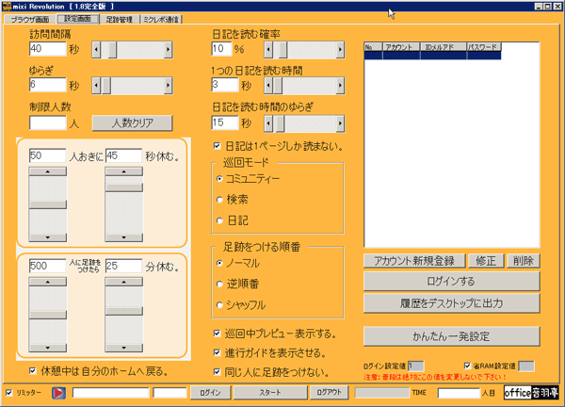Click the office logo at bottom right
This screenshot has width=565, height=407.
531,392
